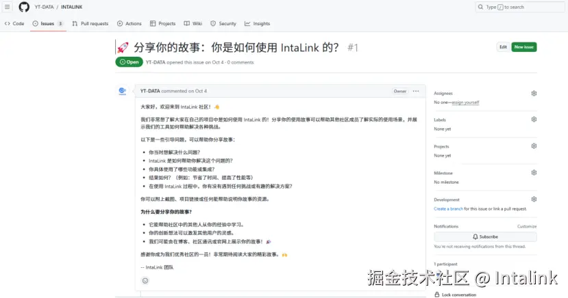
Task: Click the Development sidebar heading
Action: click(447, 200)
